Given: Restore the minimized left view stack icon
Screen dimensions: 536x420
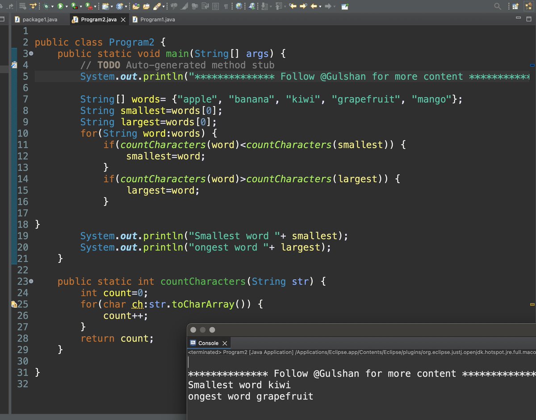Looking at the screenshot, I should [2, 19].
